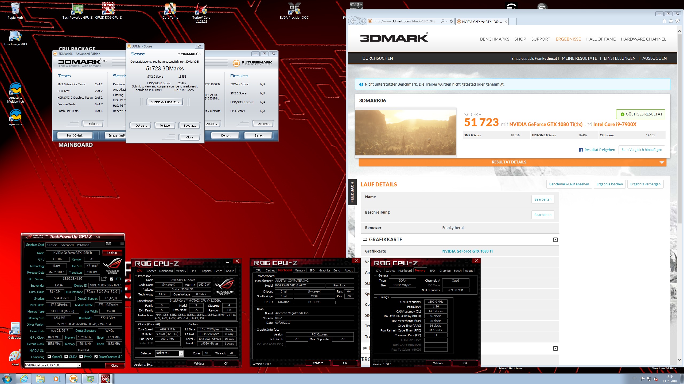684x384 pixels.
Task: Open MEINE RESULTATE link
Action: 579,58
